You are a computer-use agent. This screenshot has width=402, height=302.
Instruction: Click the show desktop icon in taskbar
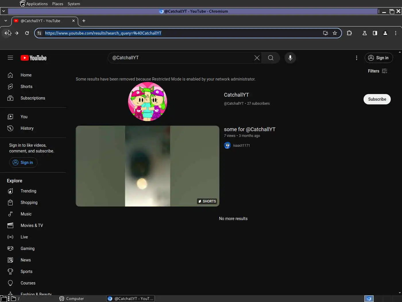3,299
